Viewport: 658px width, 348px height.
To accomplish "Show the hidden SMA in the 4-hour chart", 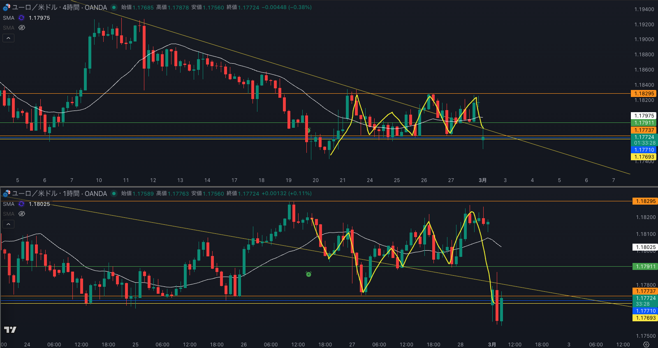I will pyautogui.click(x=22, y=28).
